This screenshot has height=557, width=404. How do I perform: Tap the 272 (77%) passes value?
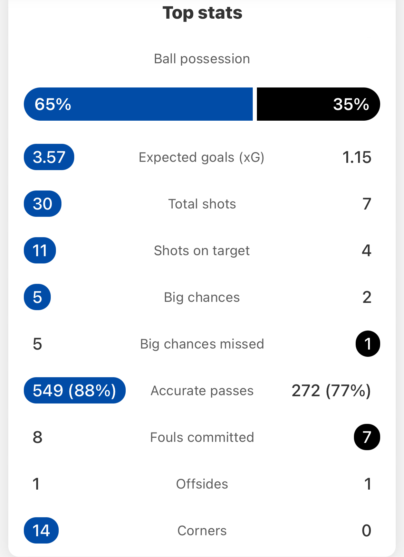point(331,391)
